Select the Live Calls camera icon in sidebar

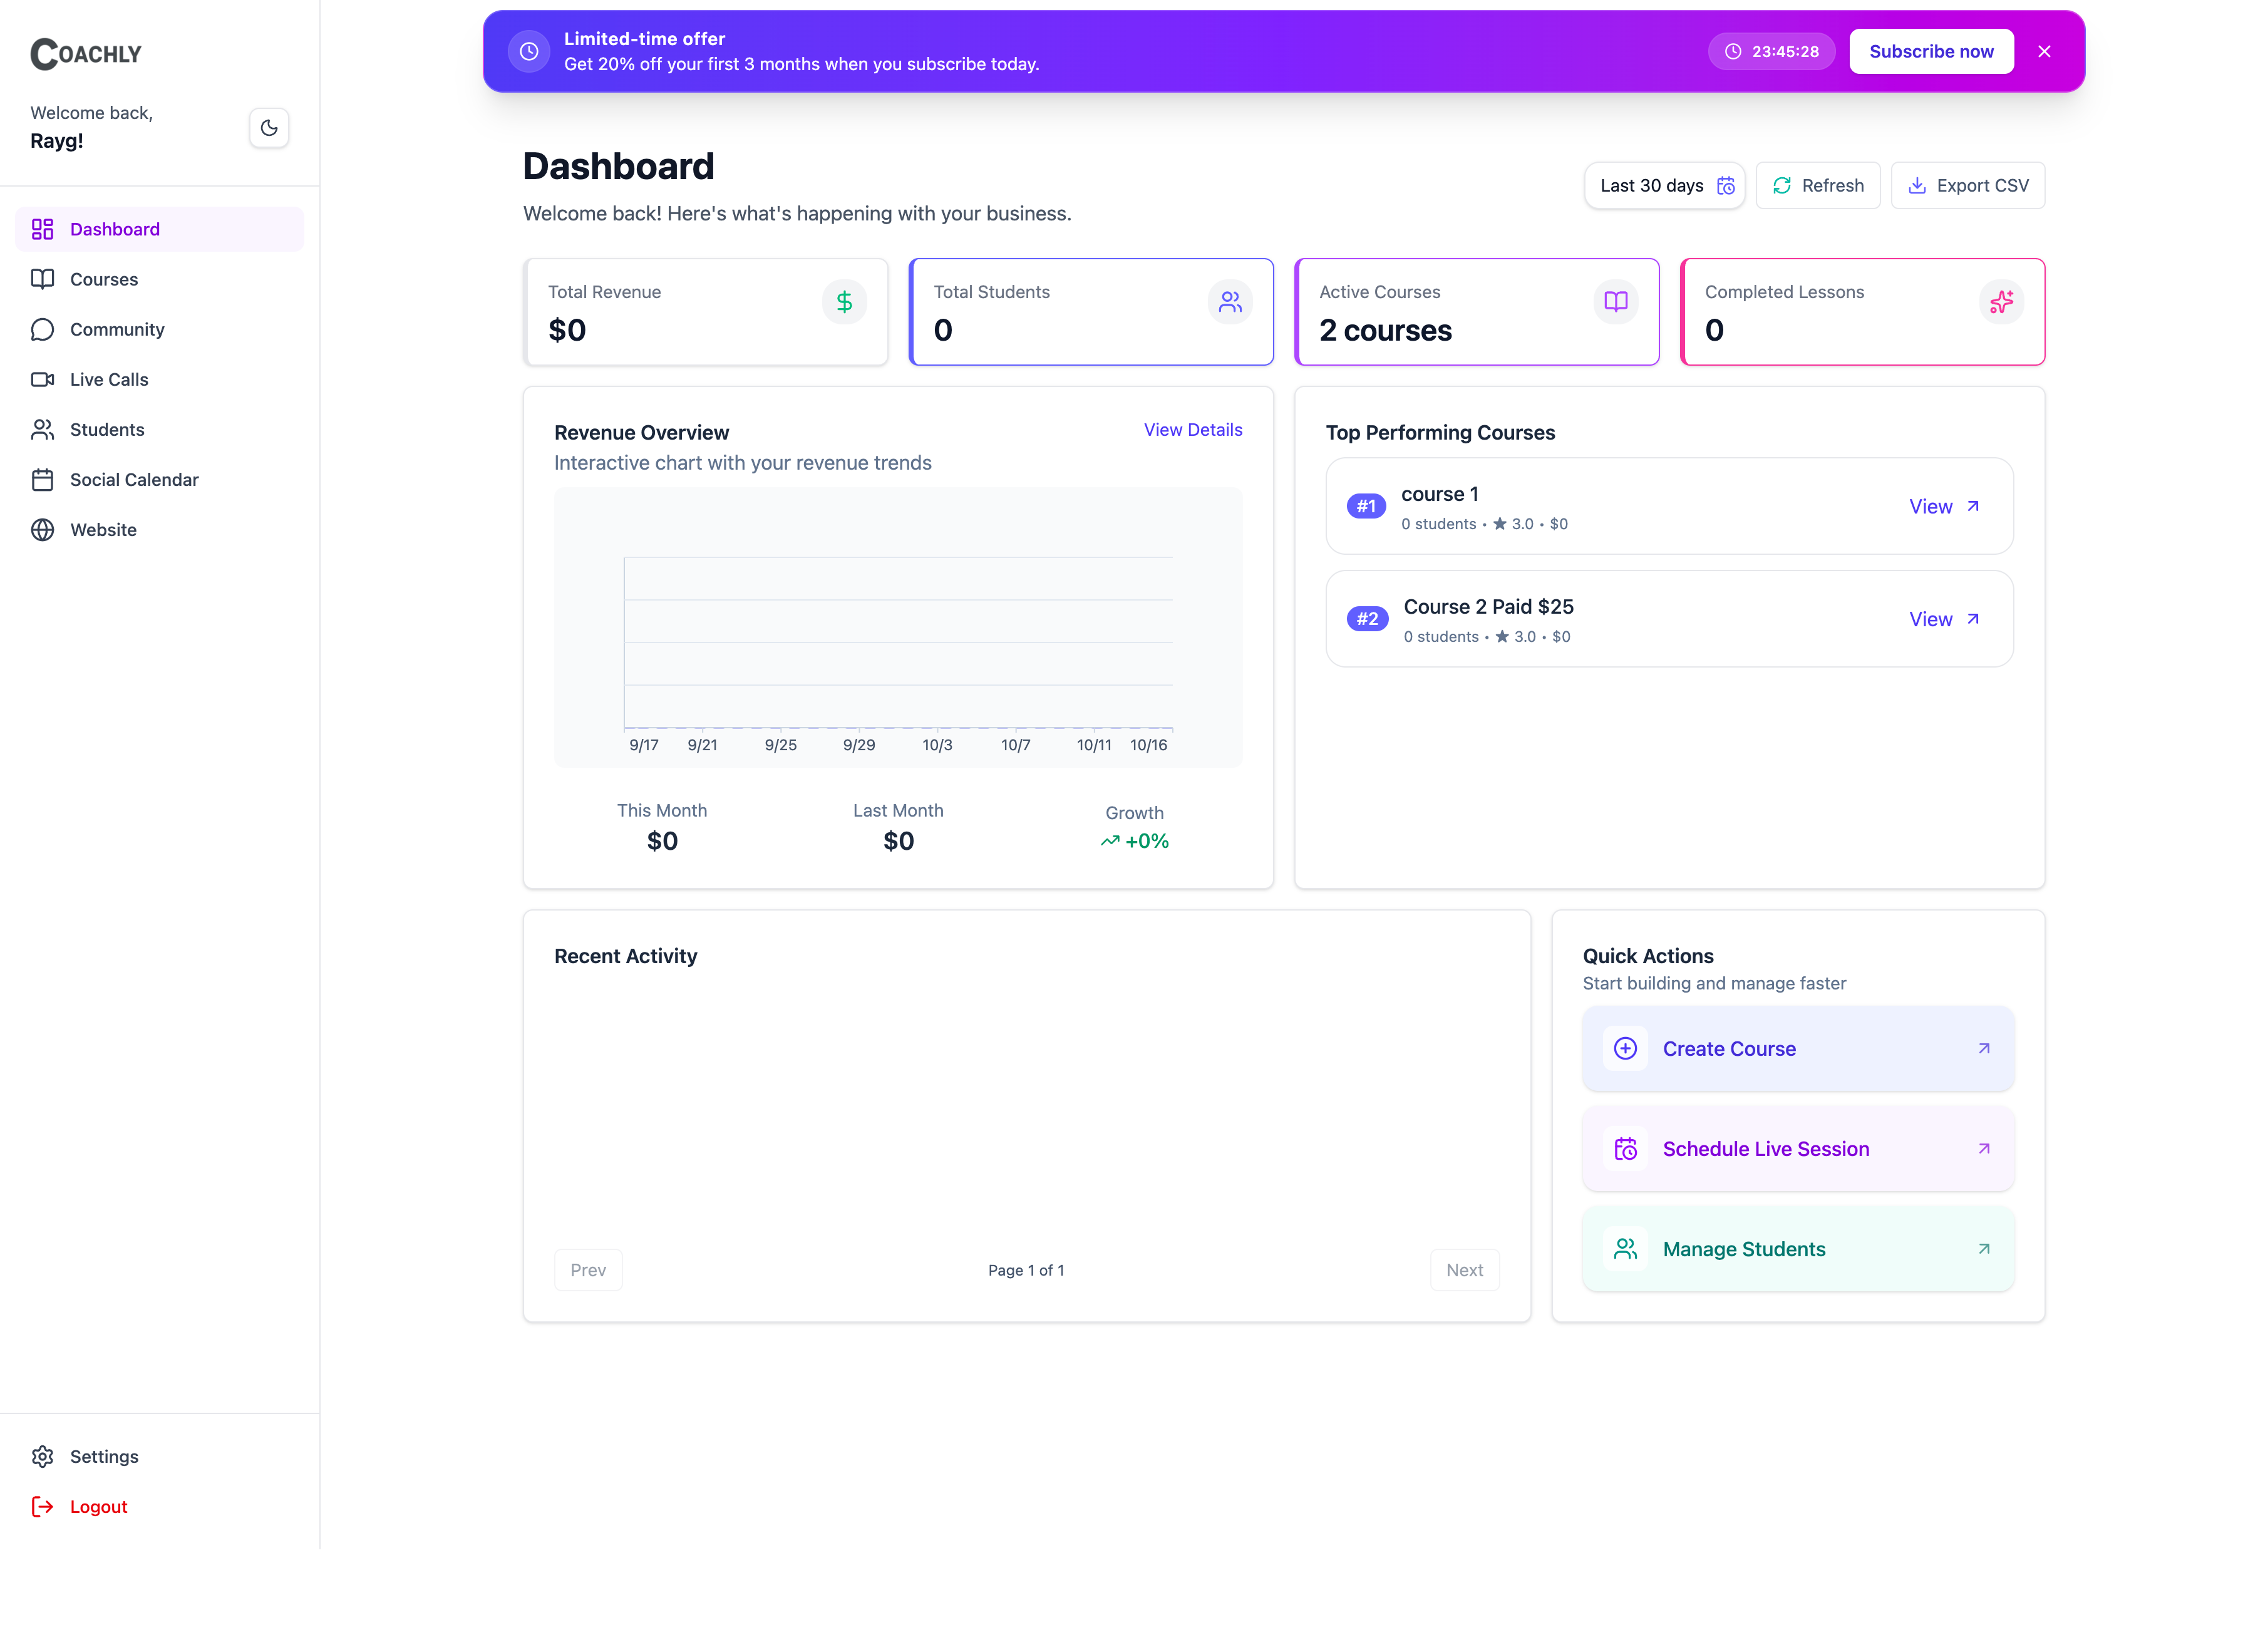tap(42, 379)
